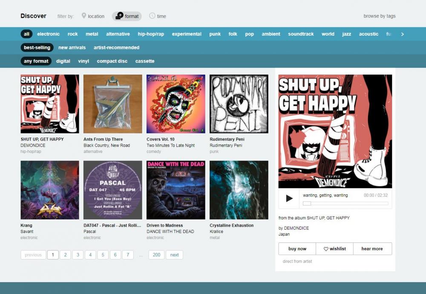Select the ambient genre tab
The width and height of the screenshot is (426, 294).
(x=271, y=34)
